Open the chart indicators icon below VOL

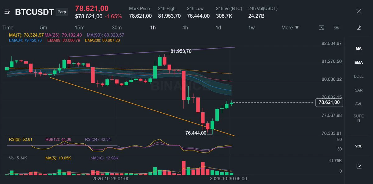(359, 166)
